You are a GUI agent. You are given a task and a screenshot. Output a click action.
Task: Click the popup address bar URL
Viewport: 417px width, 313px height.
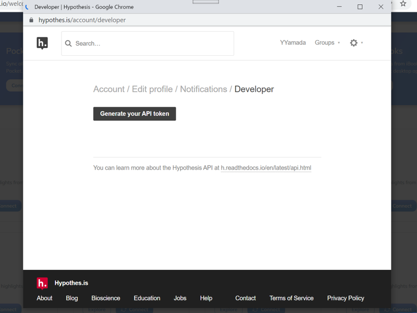tap(82, 20)
